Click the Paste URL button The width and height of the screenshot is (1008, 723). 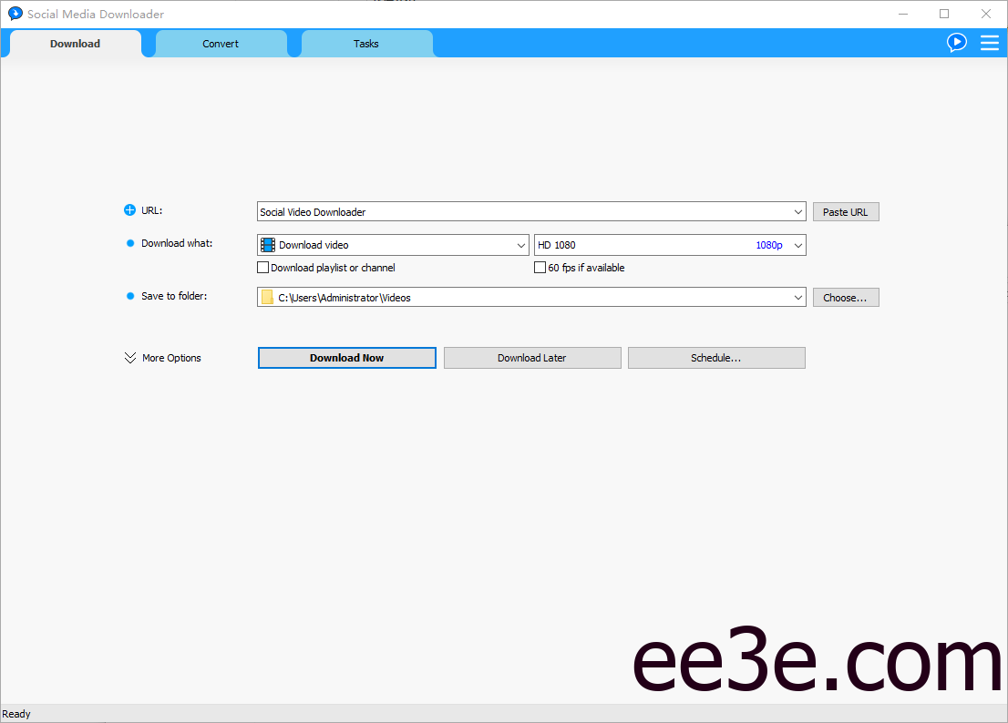pos(845,212)
